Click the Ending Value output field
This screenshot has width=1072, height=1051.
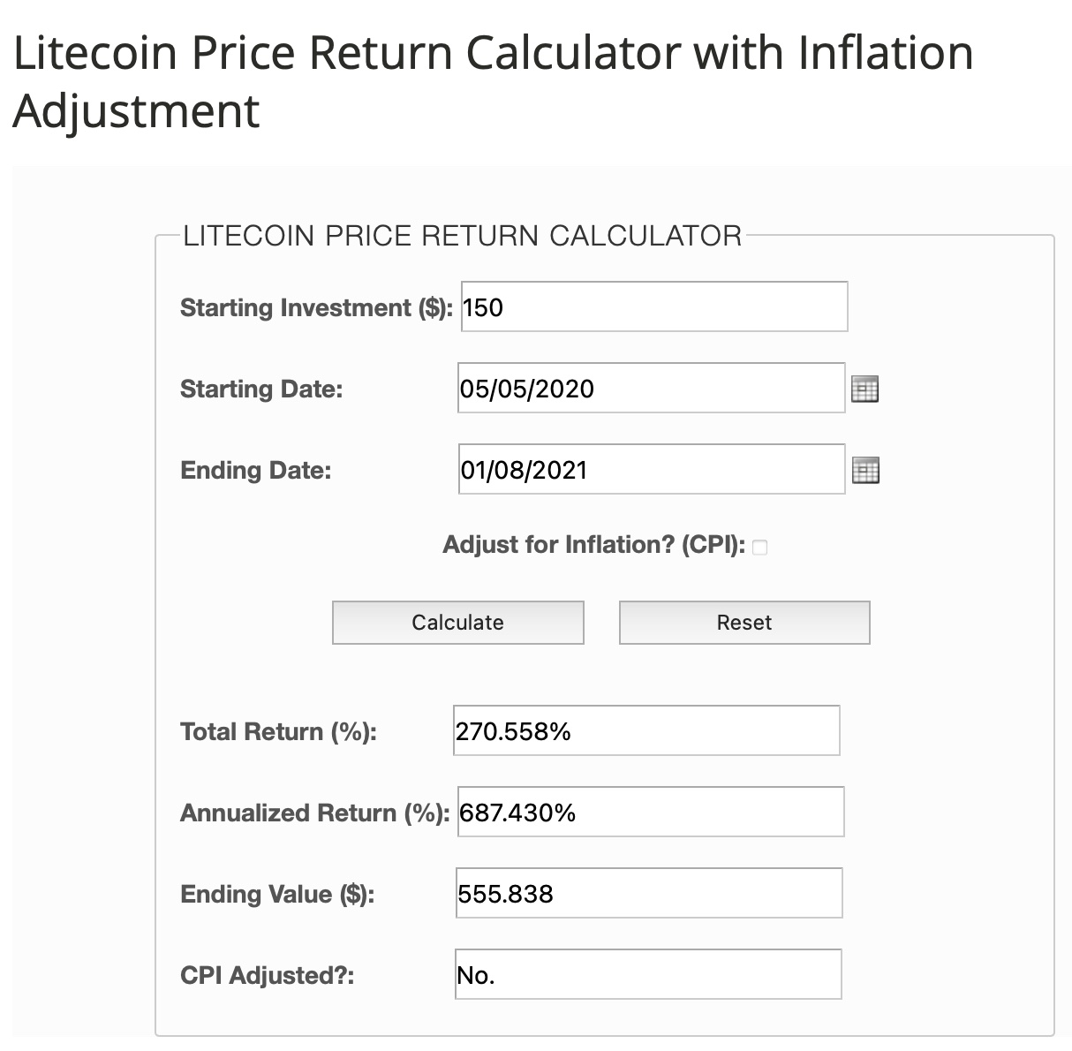648,894
